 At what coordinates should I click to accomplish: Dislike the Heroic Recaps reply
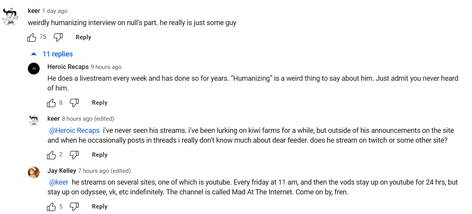point(74,103)
